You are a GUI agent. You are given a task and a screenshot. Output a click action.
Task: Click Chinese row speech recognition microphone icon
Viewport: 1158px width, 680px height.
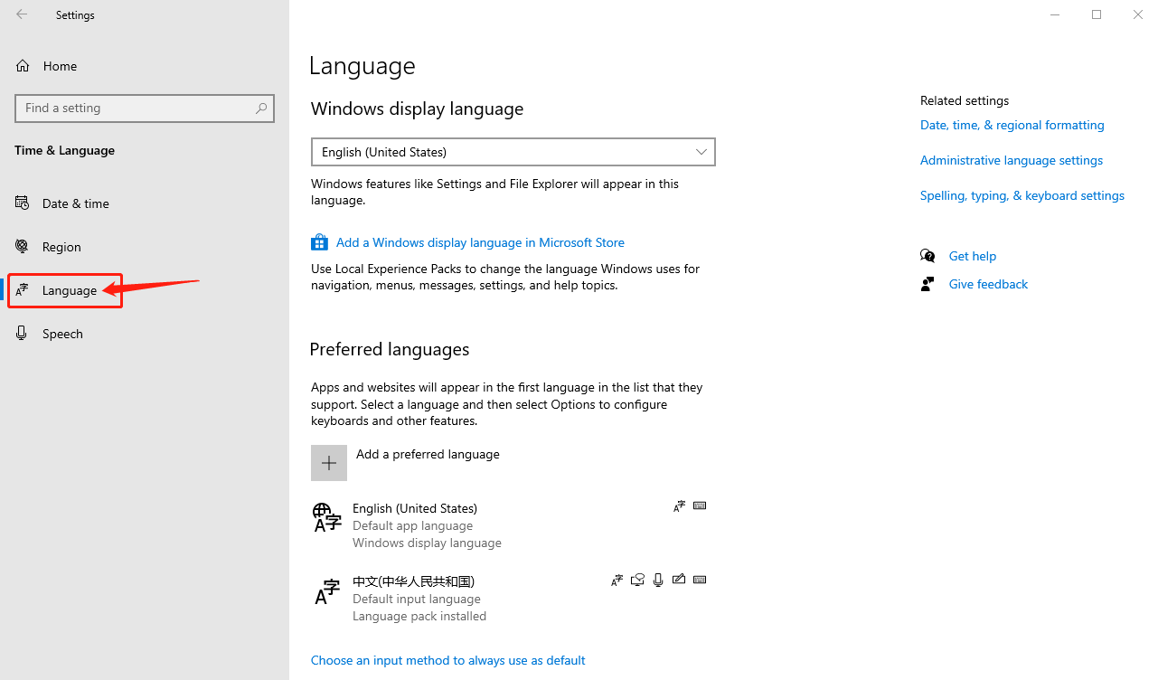click(658, 580)
